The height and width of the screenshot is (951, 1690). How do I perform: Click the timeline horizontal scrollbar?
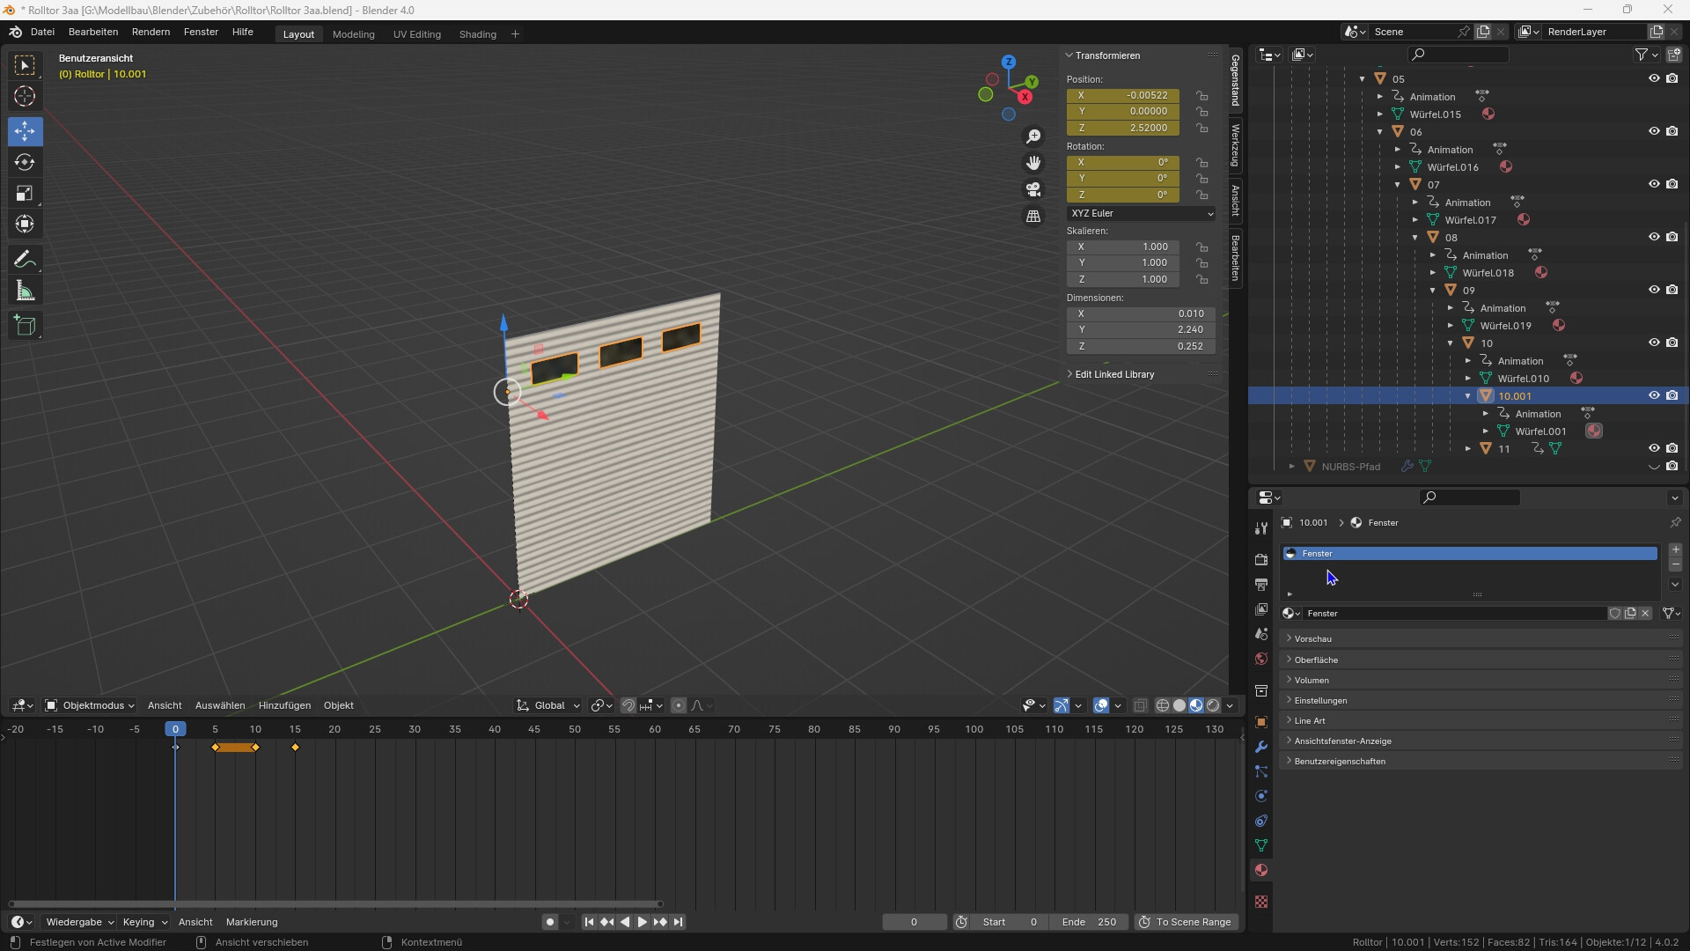click(335, 903)
